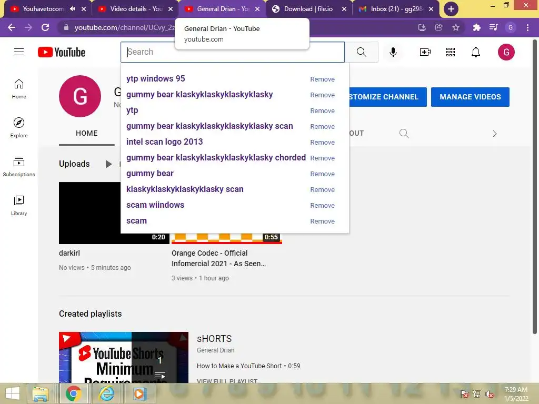Image resolution: width=539 pixels, height=404 pixels.
Task: Click 'How to Make a YouTube Short' link
Action: [x=239, y=366]
